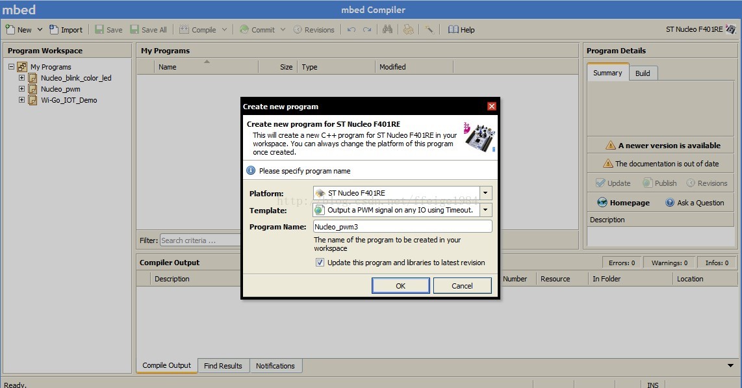
Task: Click the Warnings: 0 filter button
Action: click(x=669, y=263)
